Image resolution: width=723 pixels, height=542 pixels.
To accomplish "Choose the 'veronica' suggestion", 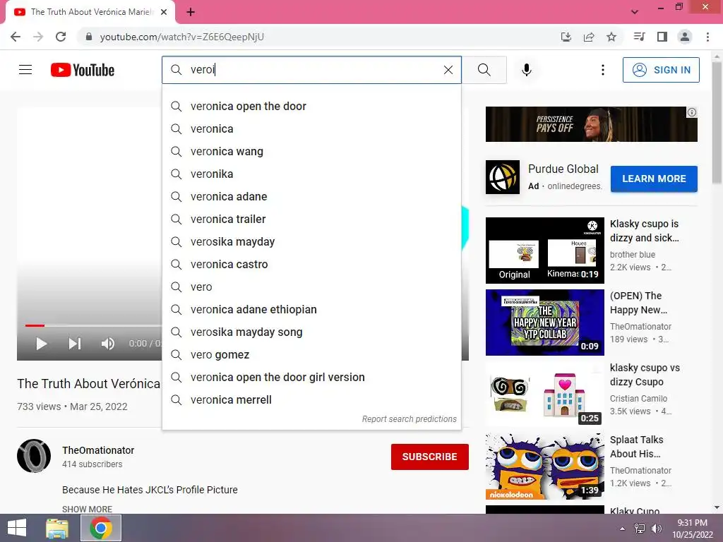I will pos(311,128).
